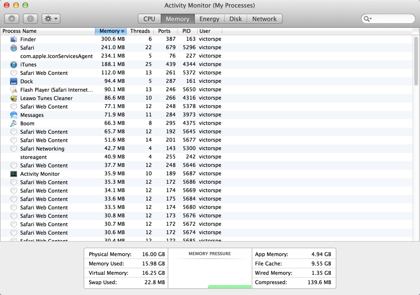
Task: Click shield icon of PID 5676 row
Action: (x=14, y=216)
